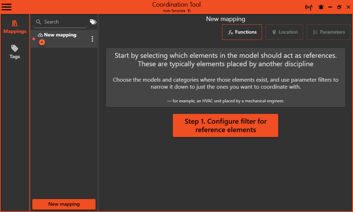Open notifications bell icon

tap(321, 7)
